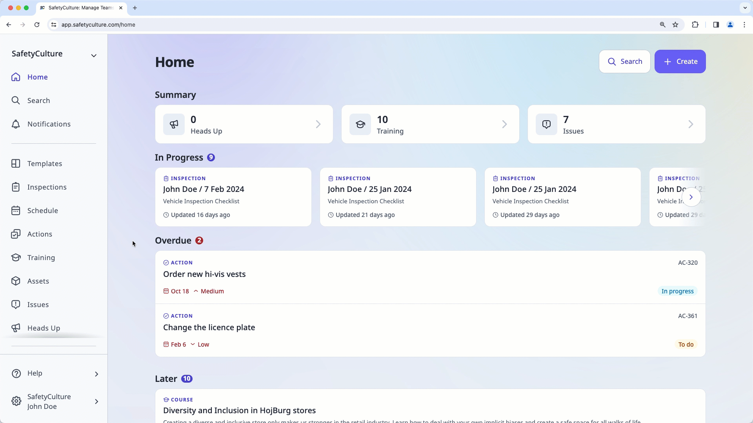Open the browser tab search dropdown

tap(745, 8)
